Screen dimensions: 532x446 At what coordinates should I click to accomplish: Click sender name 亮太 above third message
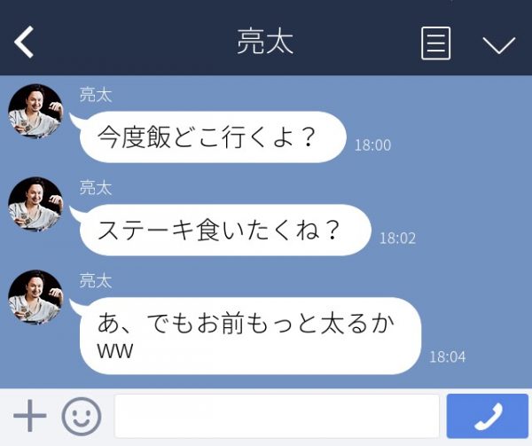(x=96, y=281)
